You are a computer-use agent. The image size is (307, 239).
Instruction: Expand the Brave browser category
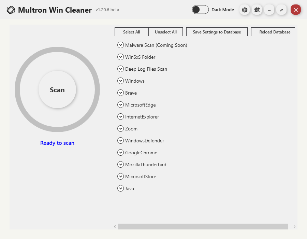(x=120, y=93)
